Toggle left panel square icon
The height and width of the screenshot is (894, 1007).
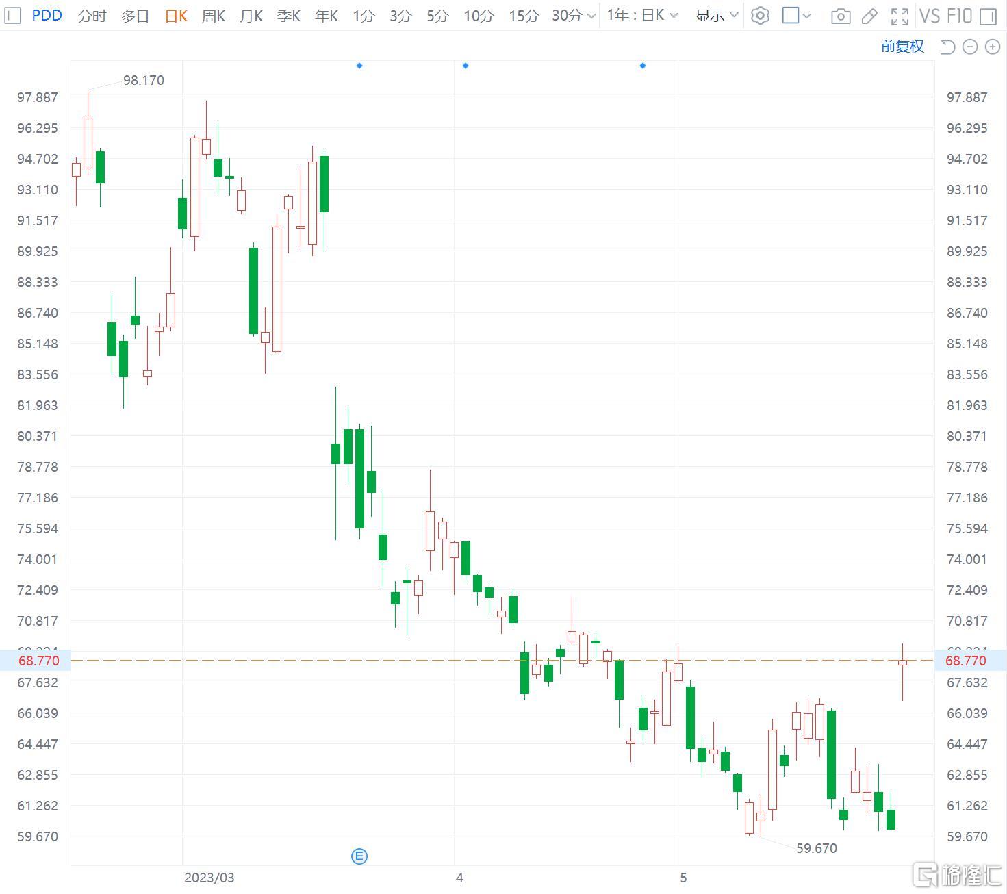click(13, 15)
